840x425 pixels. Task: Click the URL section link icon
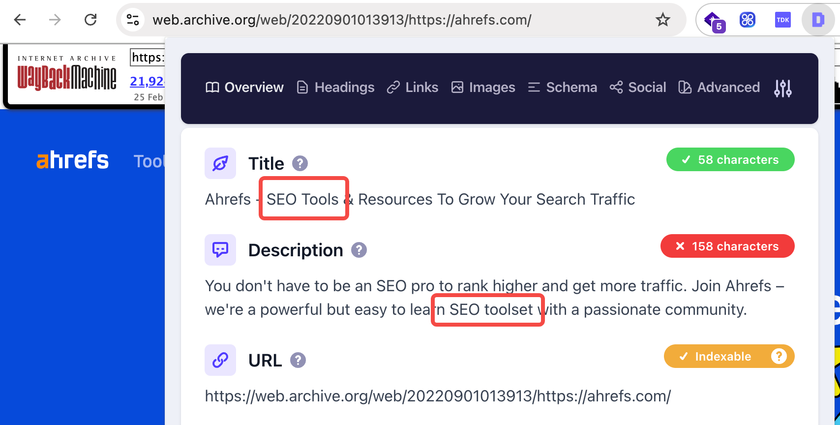(x=220, y=360)
